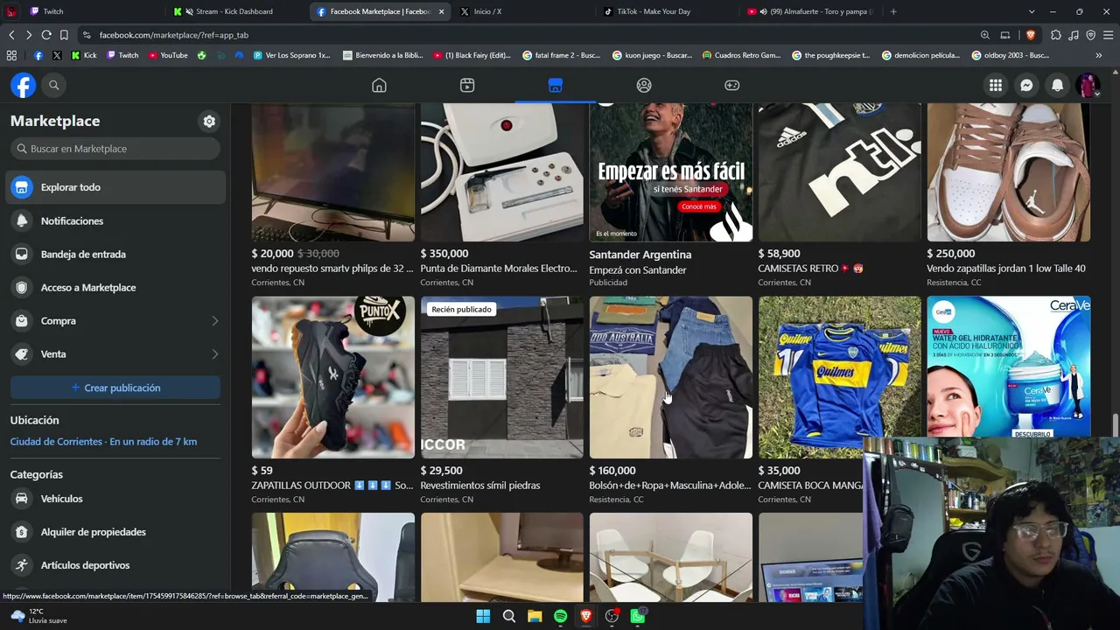The image size is (1120, 630).
Task: Open the Revestimientos símil piedras listing
Action: click(x=501, y=401)
